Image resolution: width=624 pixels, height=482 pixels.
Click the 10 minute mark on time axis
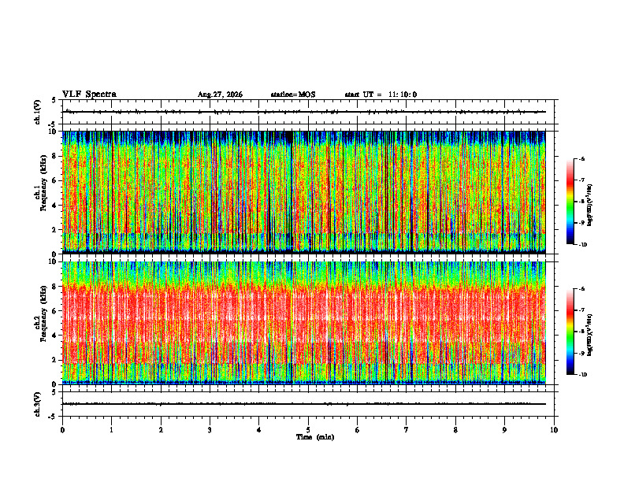(x=554, y=430)
